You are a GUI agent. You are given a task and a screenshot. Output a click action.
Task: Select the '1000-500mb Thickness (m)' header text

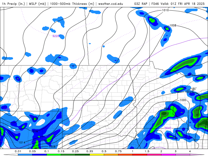72,4
